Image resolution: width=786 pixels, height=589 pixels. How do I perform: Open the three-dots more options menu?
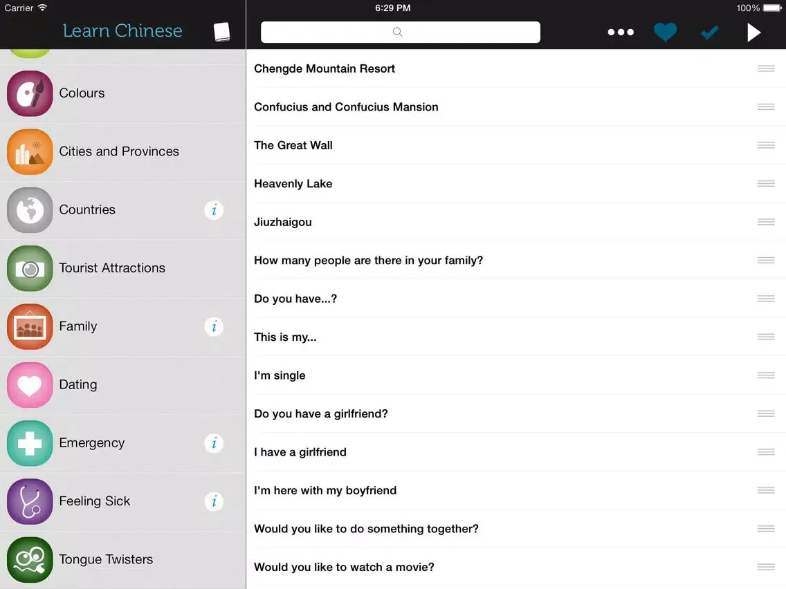click(621, 32)
